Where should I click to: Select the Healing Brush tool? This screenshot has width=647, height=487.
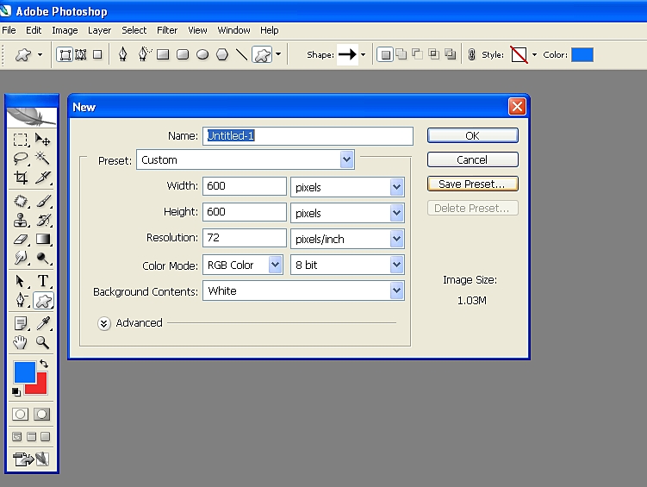tap(21, 202)
